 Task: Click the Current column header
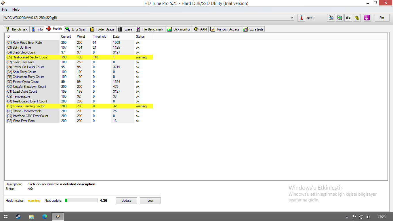(x=67, y=37)
